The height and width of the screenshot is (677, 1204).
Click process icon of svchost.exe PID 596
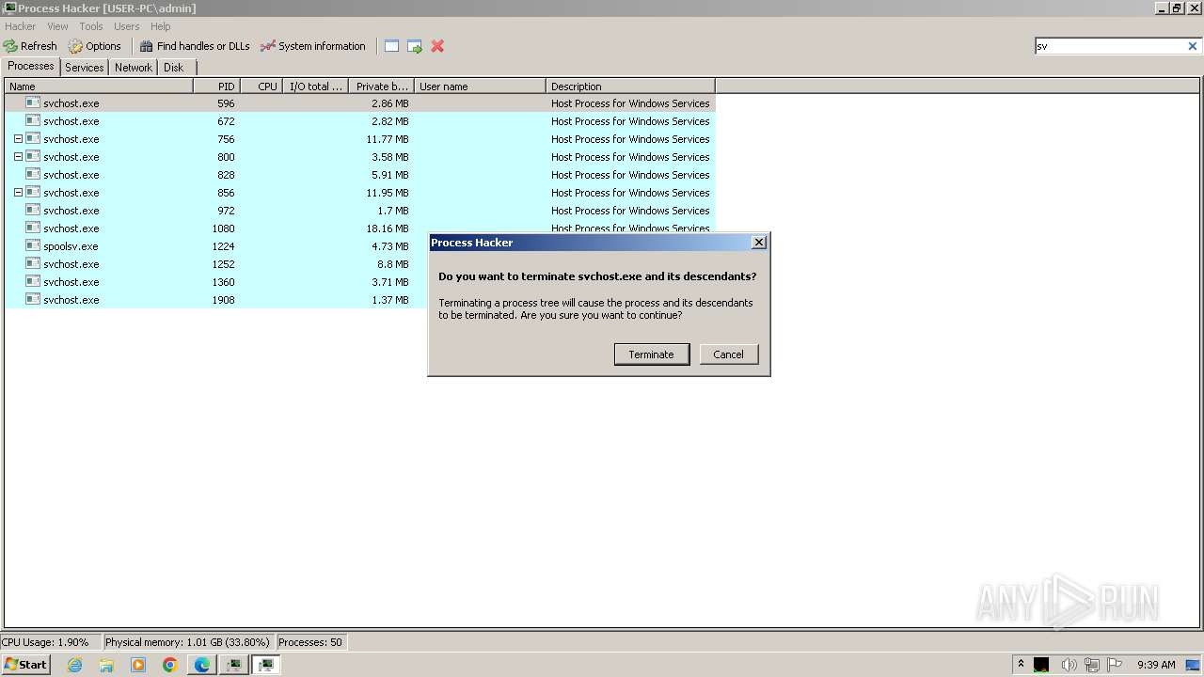33,102
